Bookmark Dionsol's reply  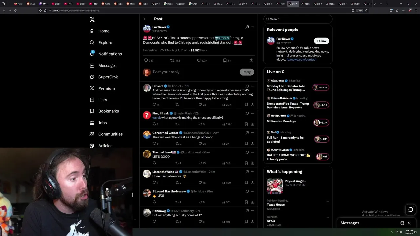point(246,105)
